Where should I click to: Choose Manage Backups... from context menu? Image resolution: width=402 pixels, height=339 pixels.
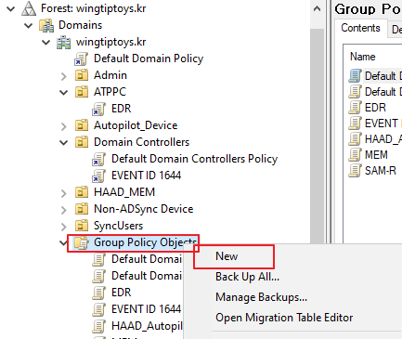(x=261, y=297)
